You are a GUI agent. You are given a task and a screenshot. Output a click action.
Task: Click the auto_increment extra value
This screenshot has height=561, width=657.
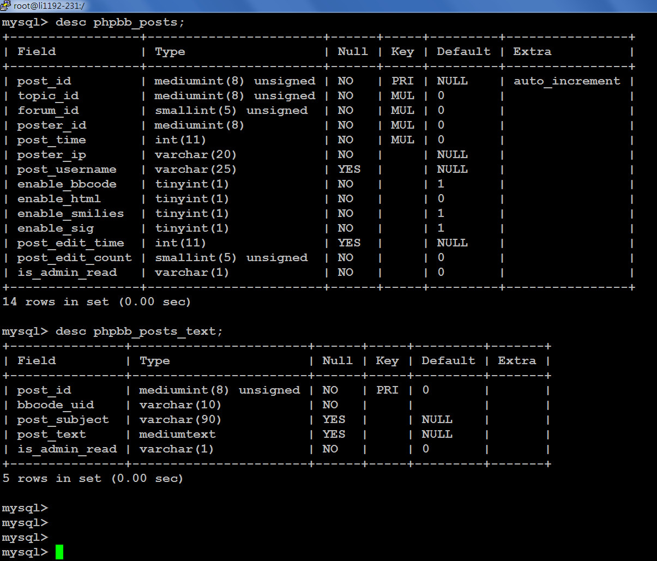567,81
